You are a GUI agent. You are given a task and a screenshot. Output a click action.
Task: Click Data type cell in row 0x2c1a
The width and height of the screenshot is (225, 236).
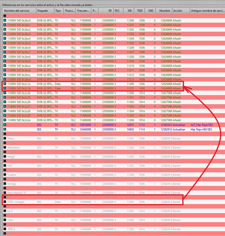58,84
